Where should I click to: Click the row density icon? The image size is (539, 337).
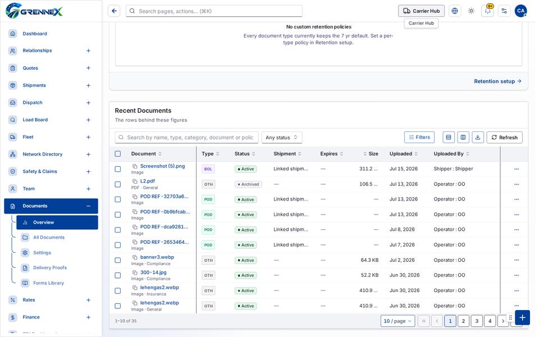coord(449,138)
